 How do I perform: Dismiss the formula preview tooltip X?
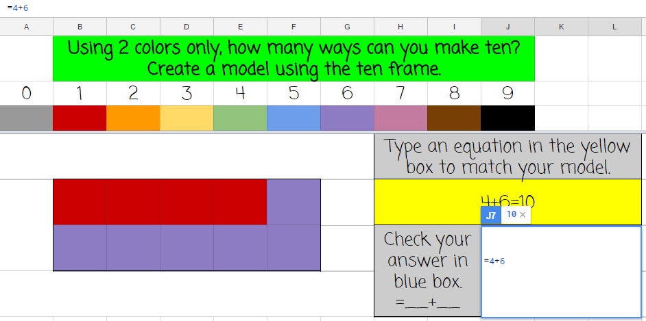click(523, 214)
